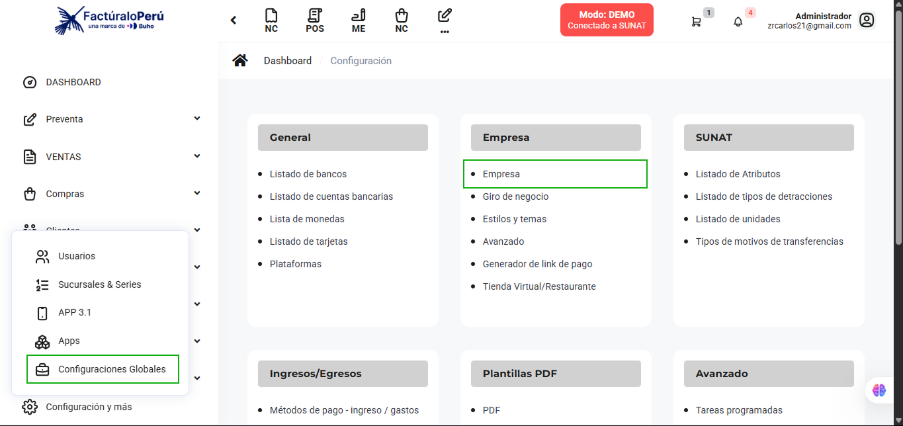
Task: Open the notifications bell with 4 alerts
Action: click(737, 21)
